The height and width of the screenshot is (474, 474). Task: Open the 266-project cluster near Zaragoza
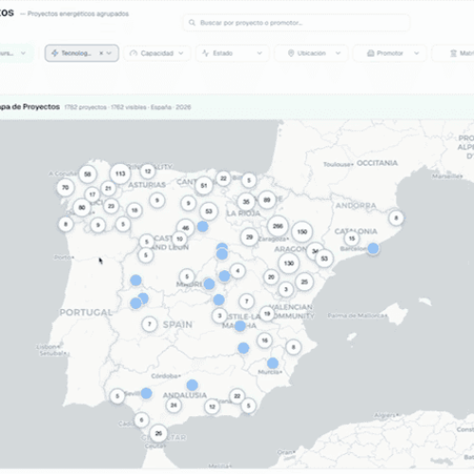point(278,226)
